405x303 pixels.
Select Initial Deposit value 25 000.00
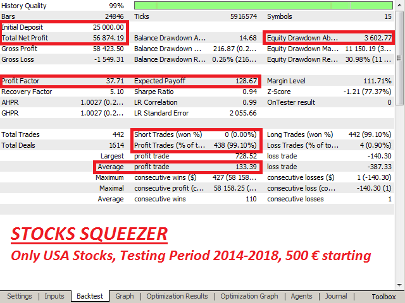point(108,27)
